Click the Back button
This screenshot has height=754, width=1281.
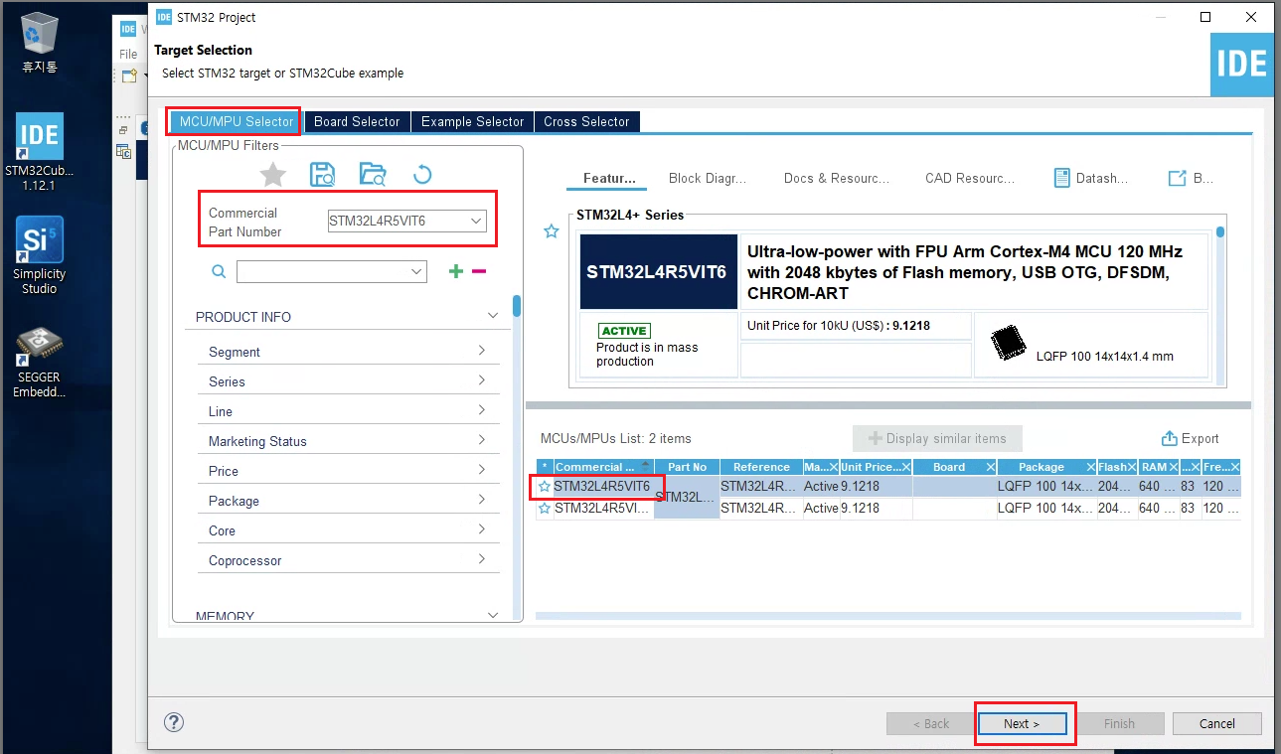tap(931, 723)
